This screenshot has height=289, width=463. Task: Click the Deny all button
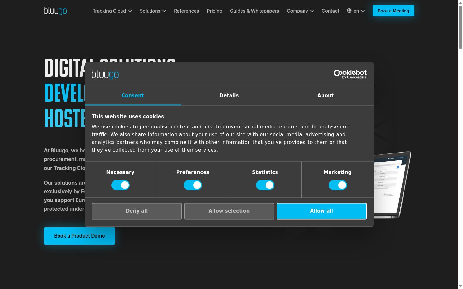pyautogui.click(x=137, y=211)
